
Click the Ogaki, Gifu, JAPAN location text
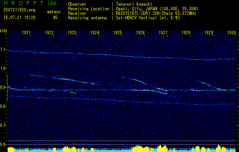click(157, 9)
